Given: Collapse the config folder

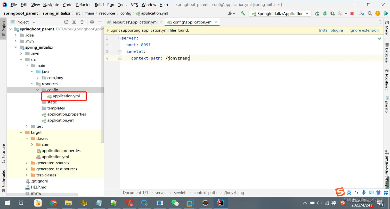Looking at the screenshot, I should [38, 90].
